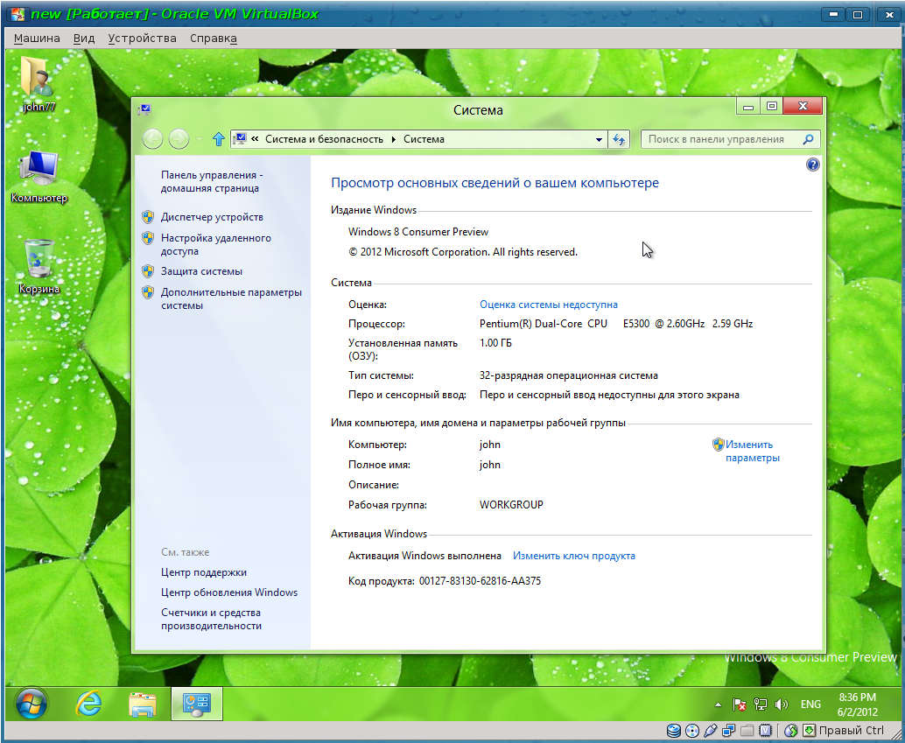905x743 pixels.
Task: Select the Корзина recycle bin icon
Action: (39, 265)
